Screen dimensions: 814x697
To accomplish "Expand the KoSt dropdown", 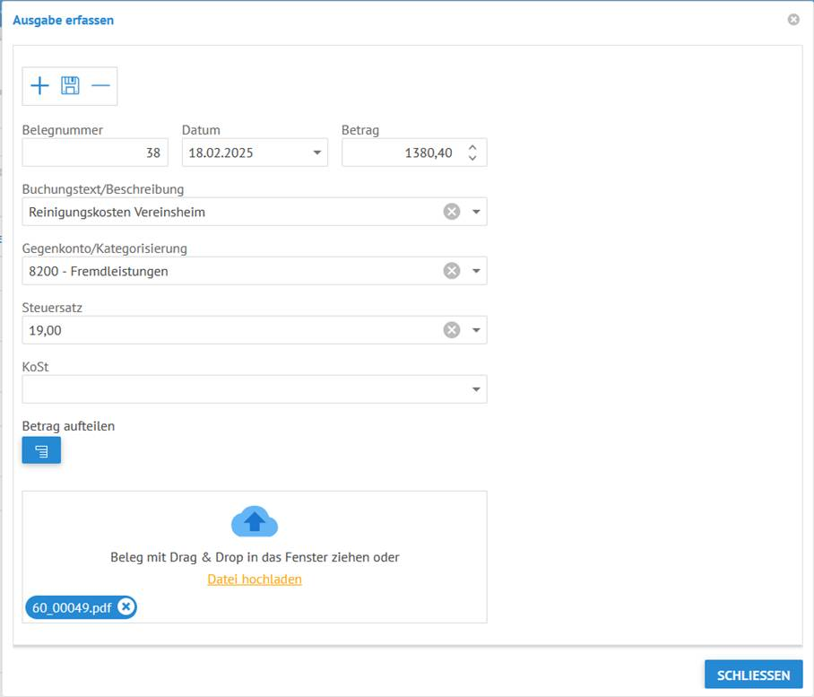I will click(476, 389).
